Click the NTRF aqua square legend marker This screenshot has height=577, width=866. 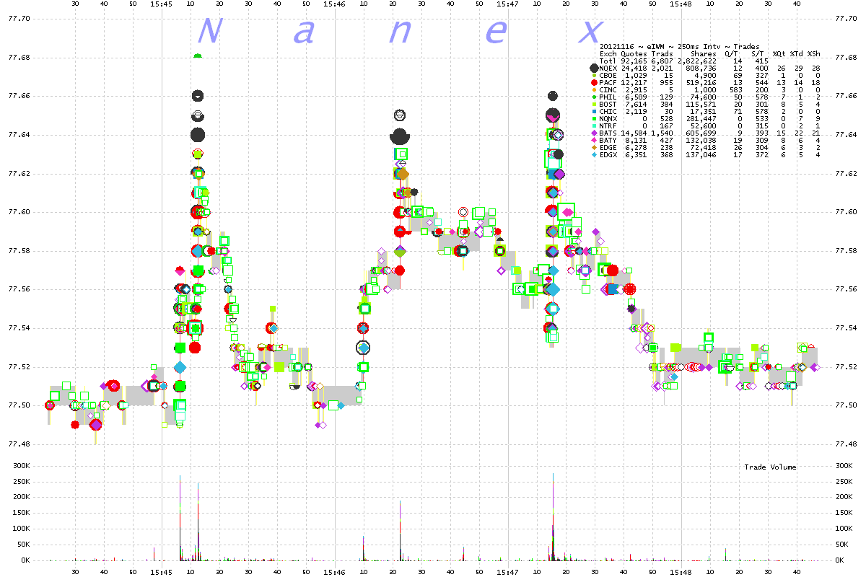594,125
